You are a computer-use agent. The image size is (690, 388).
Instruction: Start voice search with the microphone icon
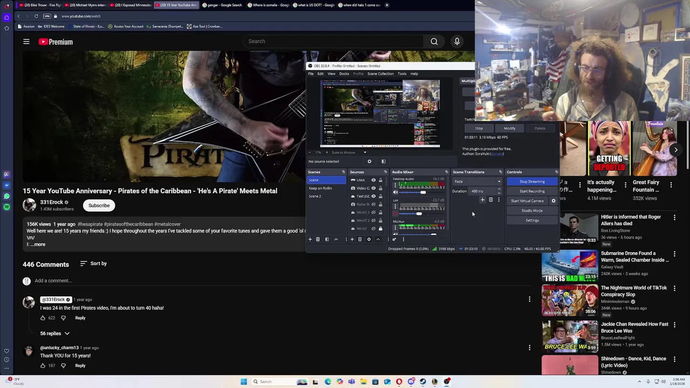457,41
